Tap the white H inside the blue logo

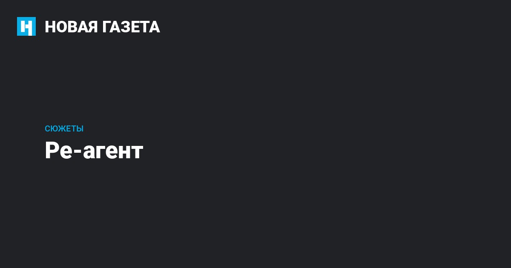tap(26, 27)
